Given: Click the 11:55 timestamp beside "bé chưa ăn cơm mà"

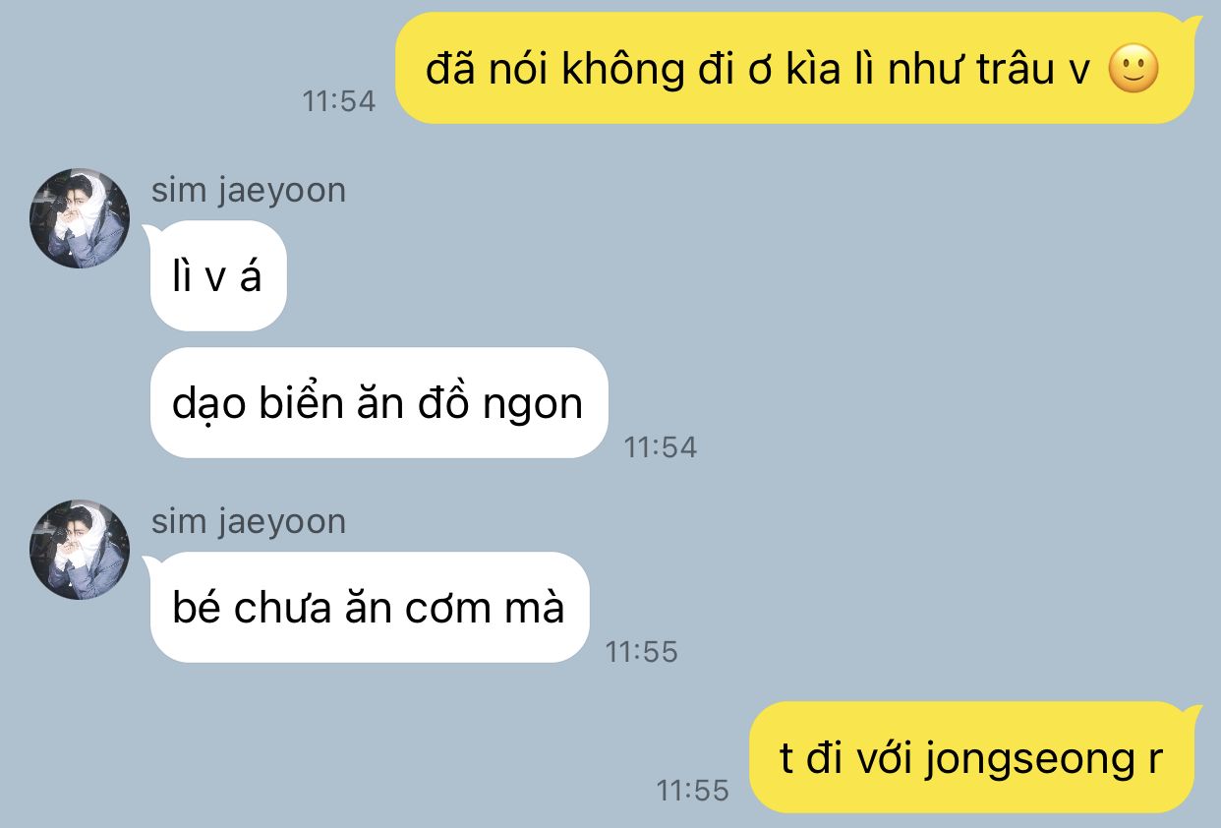Looking at the screenshot, I should (642, 651).
